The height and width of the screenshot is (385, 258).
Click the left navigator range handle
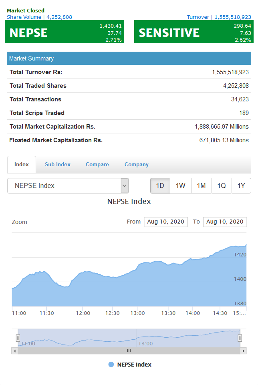[x=18, y=338]
